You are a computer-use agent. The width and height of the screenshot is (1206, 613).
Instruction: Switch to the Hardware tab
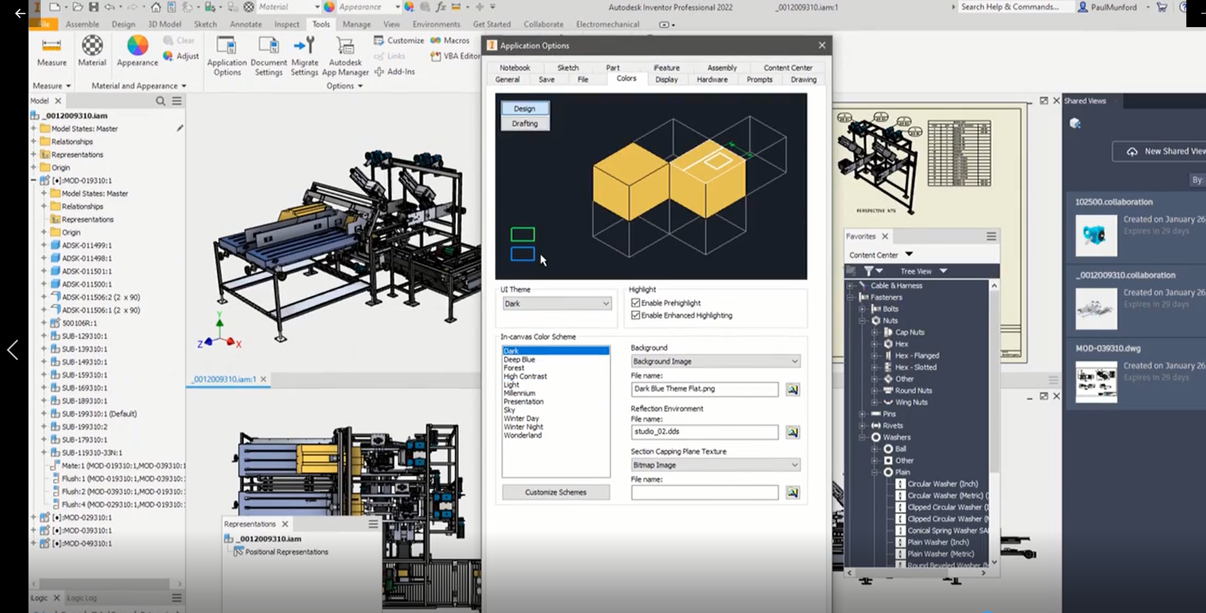[712, 79]
